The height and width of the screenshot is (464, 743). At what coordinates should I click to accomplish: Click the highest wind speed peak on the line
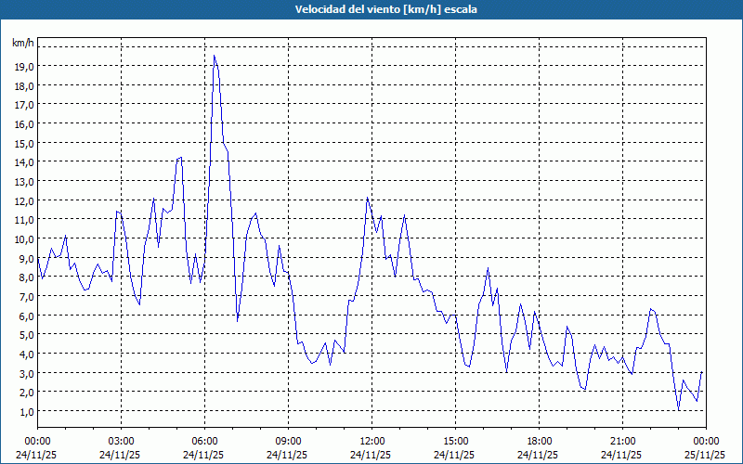point(214,56)
